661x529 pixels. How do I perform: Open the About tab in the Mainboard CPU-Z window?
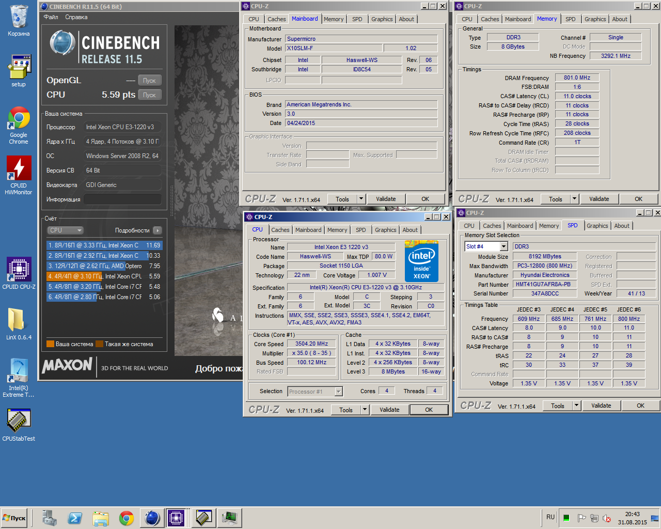406,19
